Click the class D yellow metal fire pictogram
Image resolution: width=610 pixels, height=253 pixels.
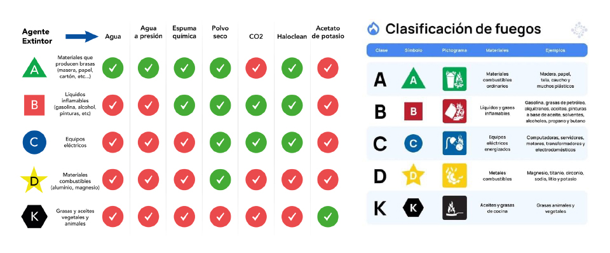click(x=454, y=175)
